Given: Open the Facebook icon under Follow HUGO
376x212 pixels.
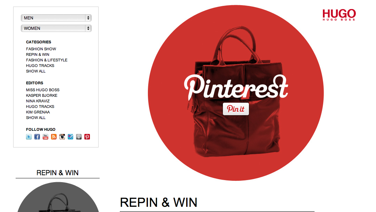Looking at the screenshot, I should click(x=37, y=137).
